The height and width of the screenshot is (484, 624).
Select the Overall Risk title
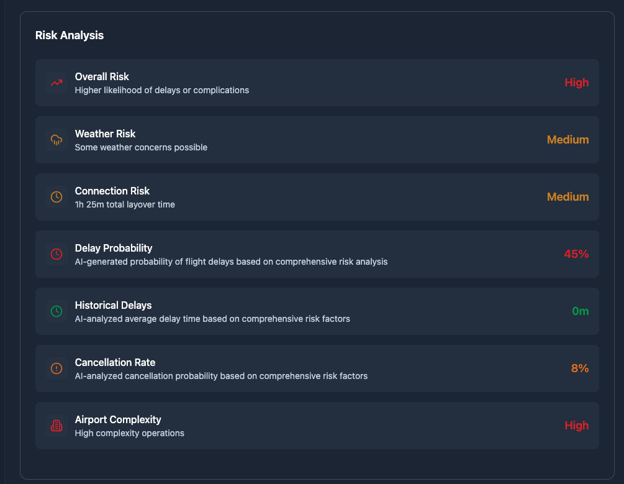(102, 76)
